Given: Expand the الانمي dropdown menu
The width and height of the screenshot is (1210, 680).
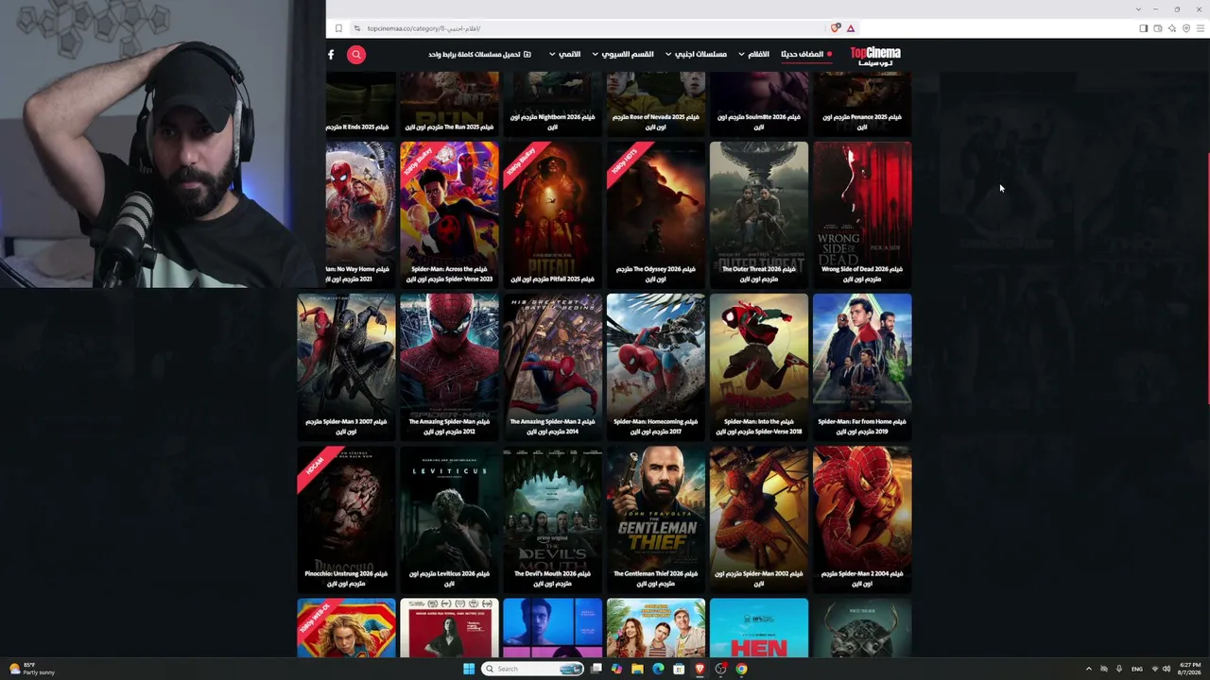Looking at the screenshot, I should pyautogui.click(x=565, y=54).
